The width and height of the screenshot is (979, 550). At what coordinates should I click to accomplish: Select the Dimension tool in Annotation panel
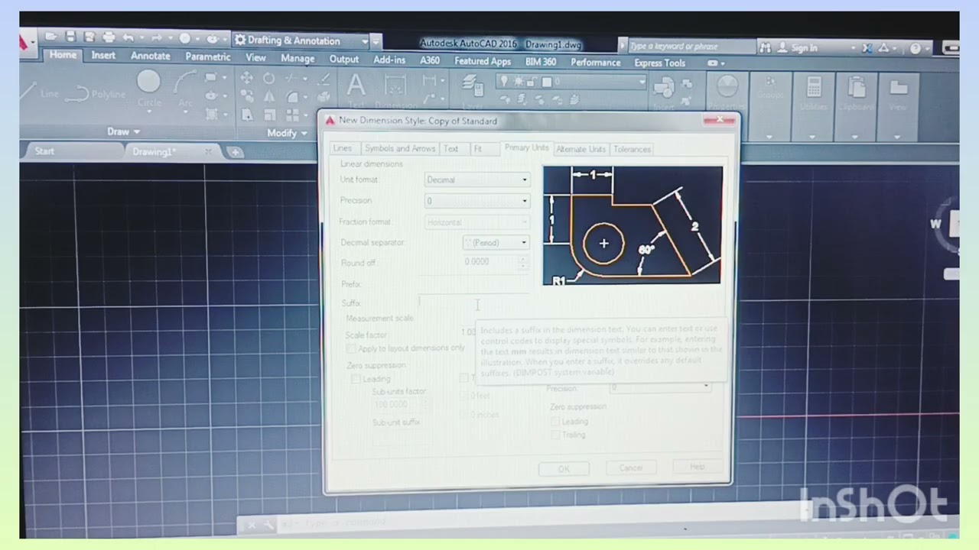(x=395, y=92)
